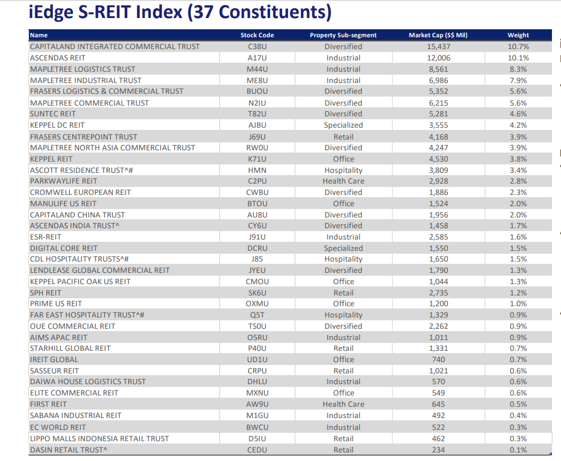Select stock code "M44U"
Viewport: 561px width, 461px height.
tap(257, 69)
